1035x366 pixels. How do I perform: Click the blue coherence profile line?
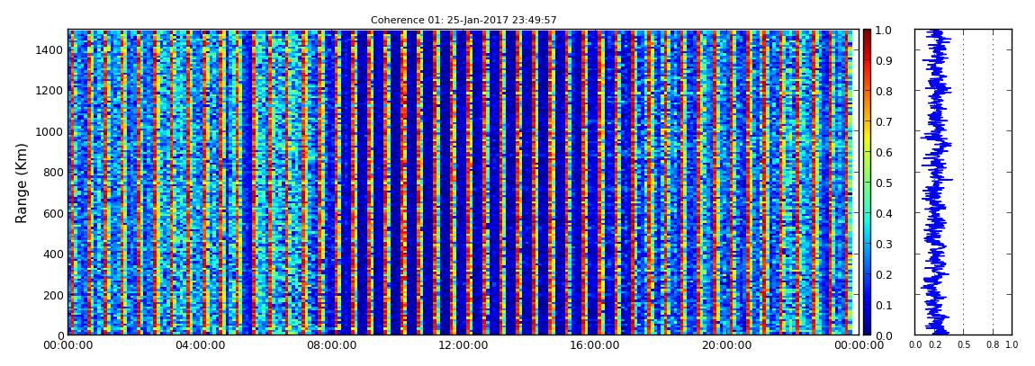935,182
